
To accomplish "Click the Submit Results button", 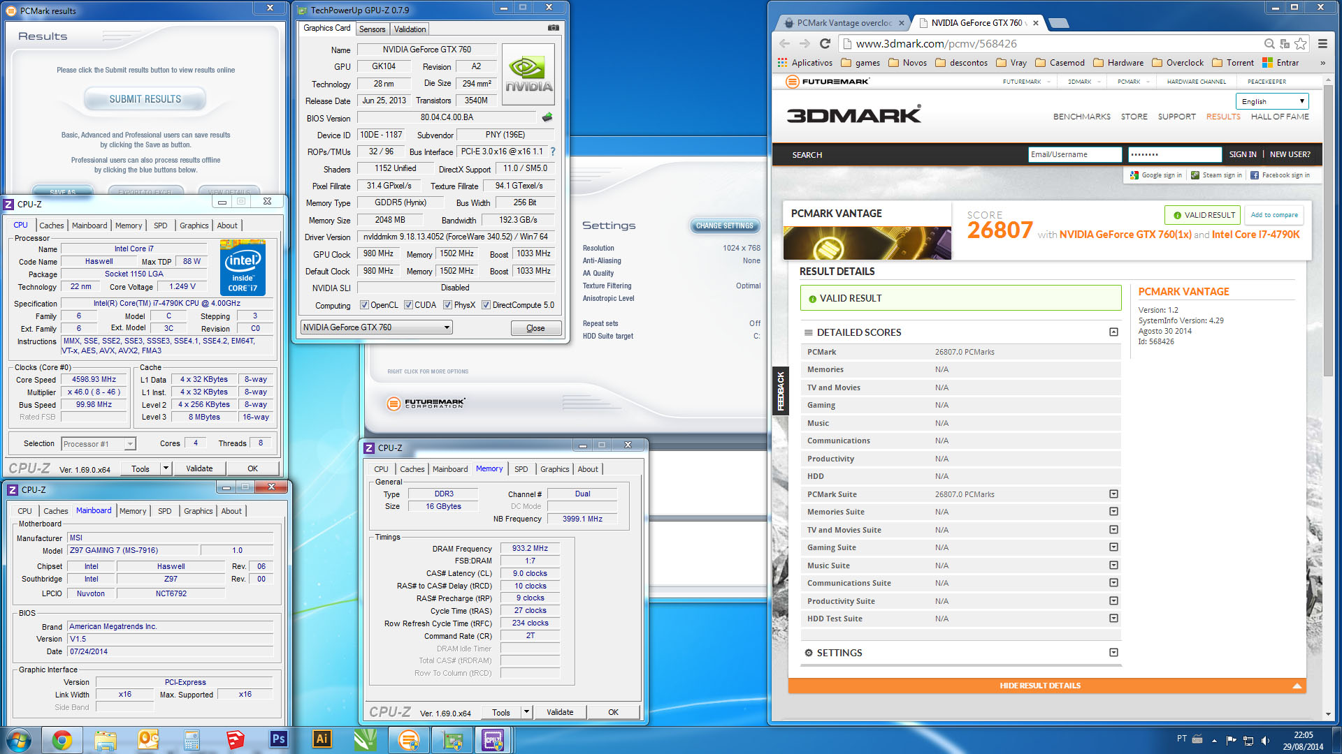I will coord(145,99).
